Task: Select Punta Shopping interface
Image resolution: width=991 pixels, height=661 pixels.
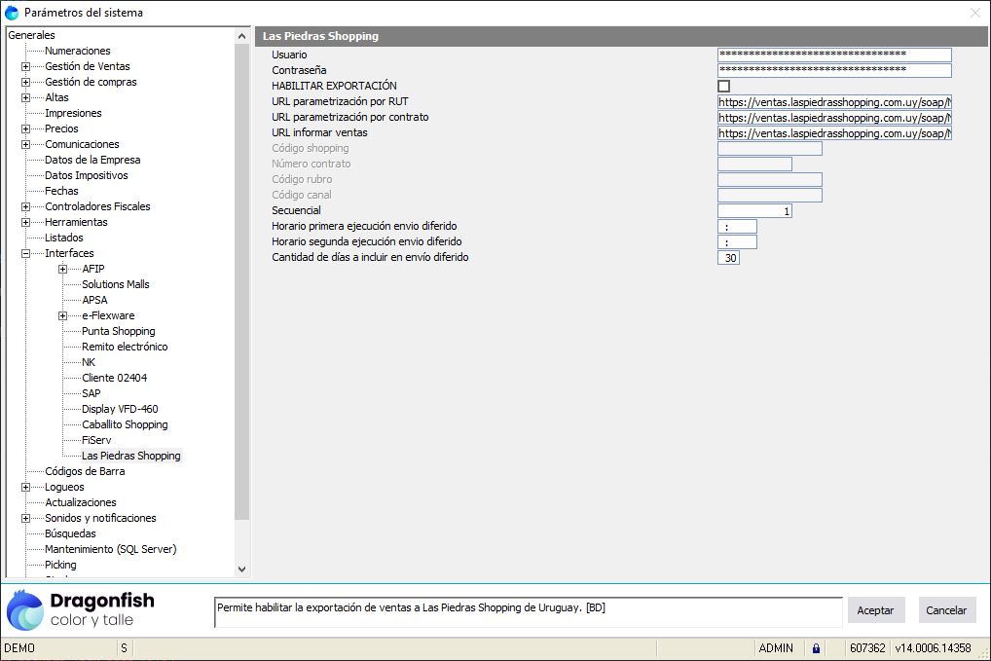Action: pyautogui.click(x=118, y=331)
